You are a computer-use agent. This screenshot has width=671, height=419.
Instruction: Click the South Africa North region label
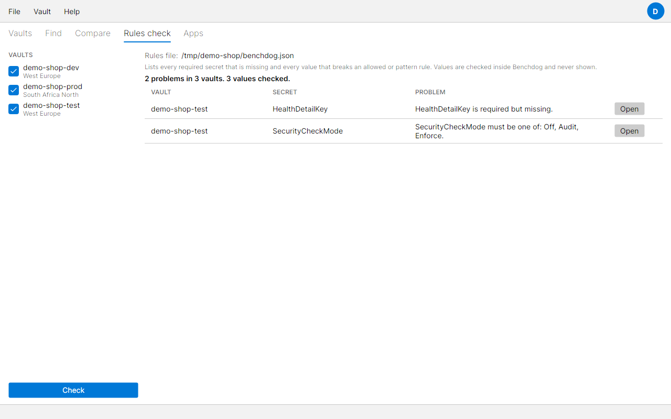pos(51,95)
